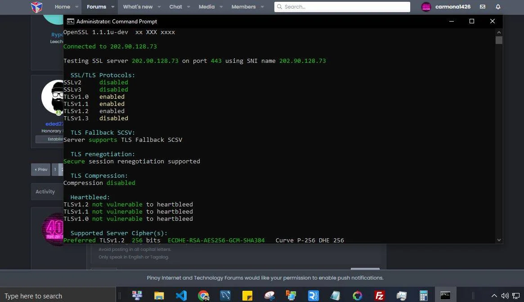Click the Command Prompt title bar icon
524x302 pixels.
coord(71,22)
